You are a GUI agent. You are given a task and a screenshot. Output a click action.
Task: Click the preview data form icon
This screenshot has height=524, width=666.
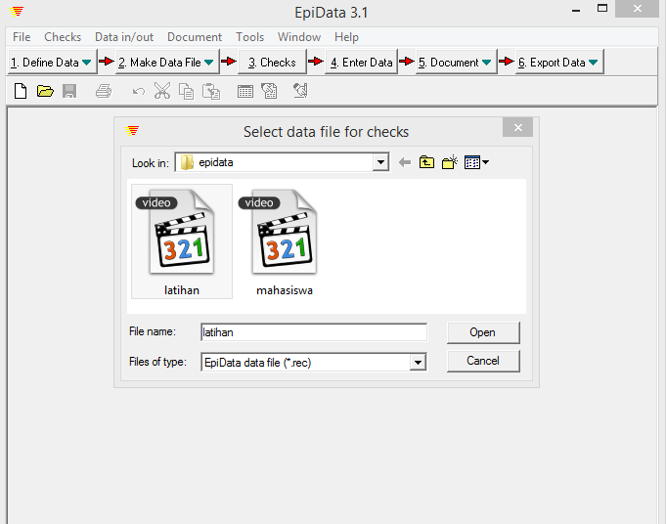click(300, 91)
